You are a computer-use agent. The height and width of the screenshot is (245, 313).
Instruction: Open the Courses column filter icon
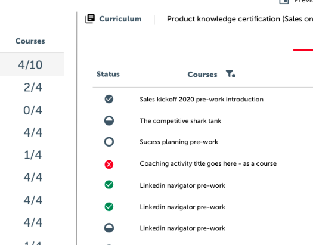tap(231, 74)
